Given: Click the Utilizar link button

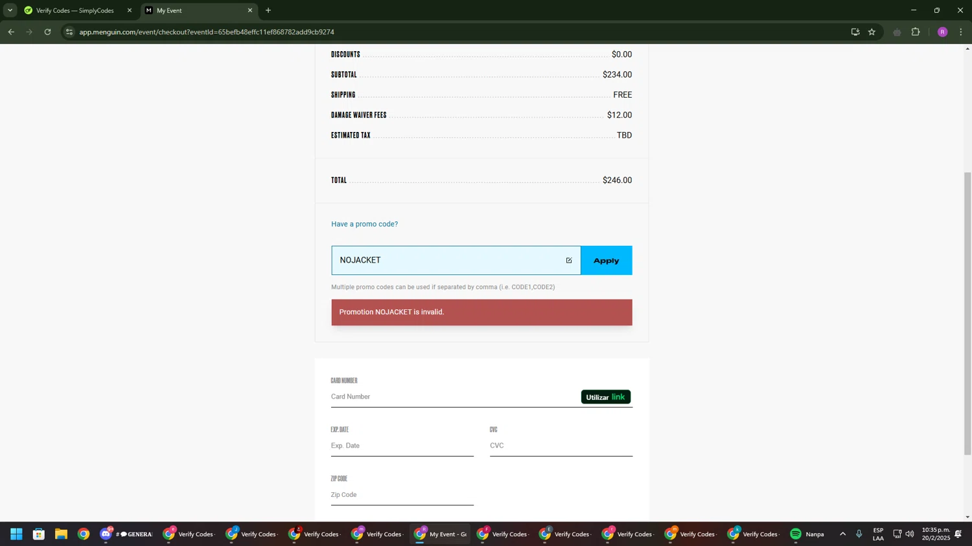Looking at the screenshot, I should coord(606,397).
